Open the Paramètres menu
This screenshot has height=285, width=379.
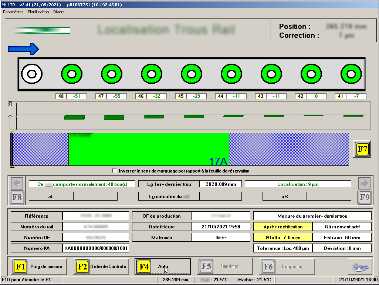click(13, 12)
